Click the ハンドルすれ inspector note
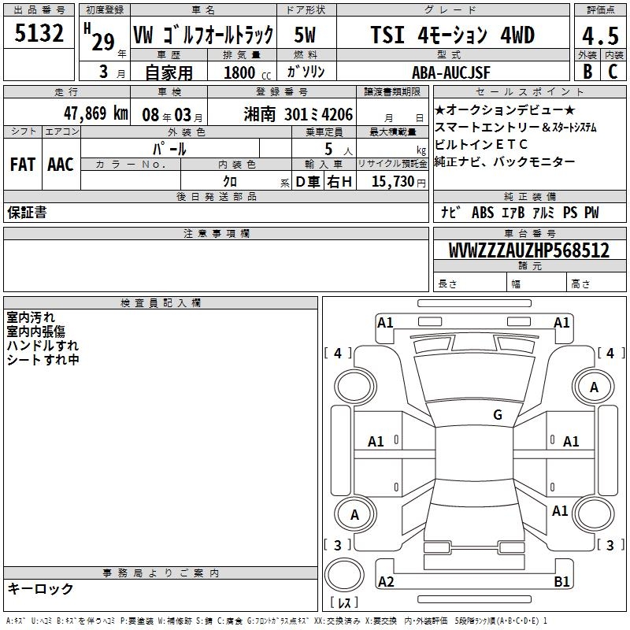The width and height of the screenshot is (630, 630). [x=43, y=346]
